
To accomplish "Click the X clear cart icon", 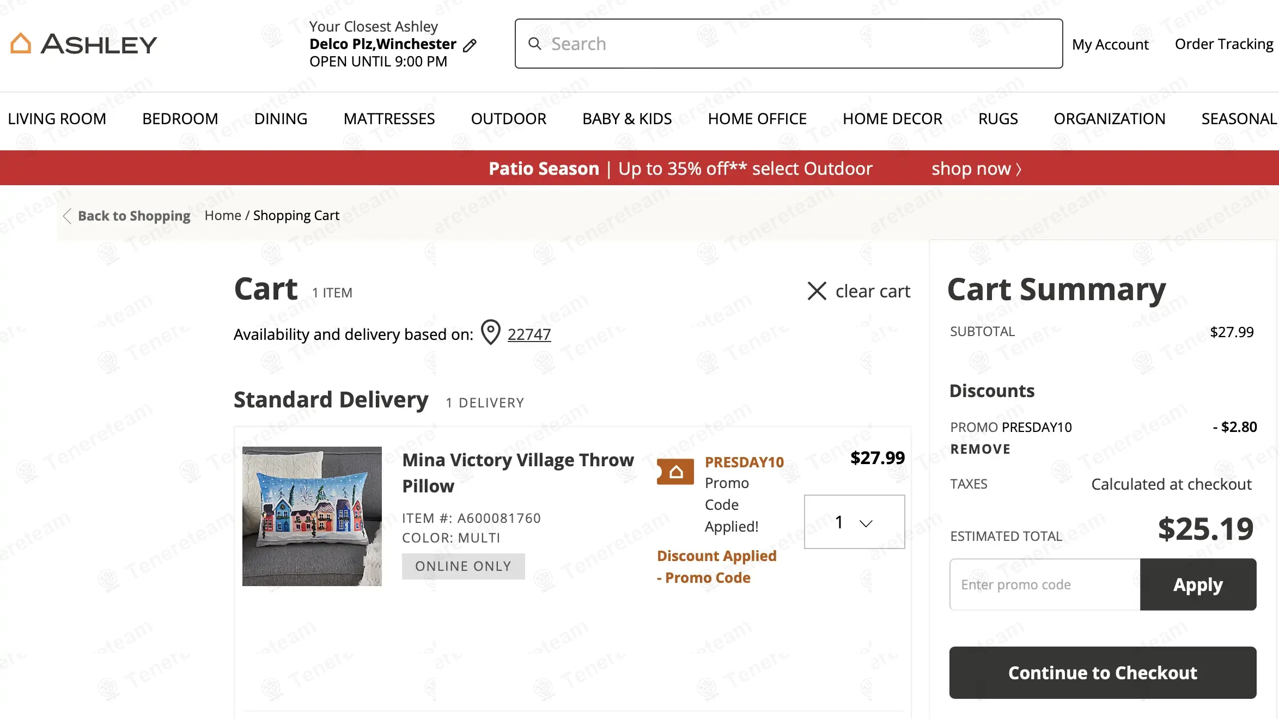I will click(x=817, y=291).
